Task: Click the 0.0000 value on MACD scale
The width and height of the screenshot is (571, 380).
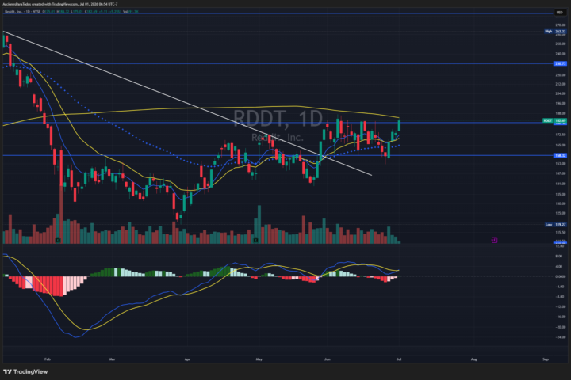Action: (x=561, y=276)
